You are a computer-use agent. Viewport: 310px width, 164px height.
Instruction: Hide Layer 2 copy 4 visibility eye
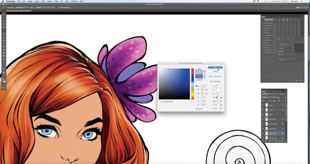(x=263, y=133)
